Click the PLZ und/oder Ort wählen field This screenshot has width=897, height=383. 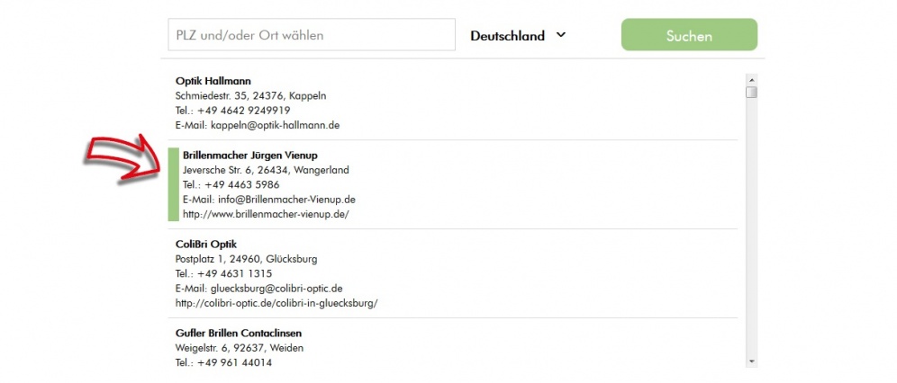click(x=312, y=35)
